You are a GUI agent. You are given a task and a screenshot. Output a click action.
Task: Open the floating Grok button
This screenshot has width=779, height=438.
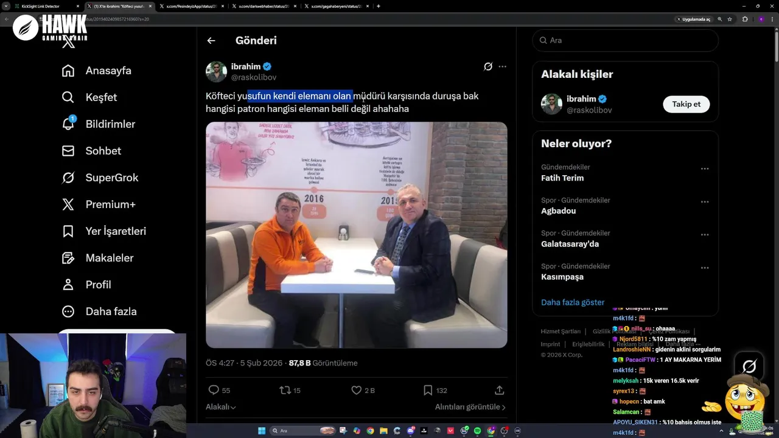point(749,366)
